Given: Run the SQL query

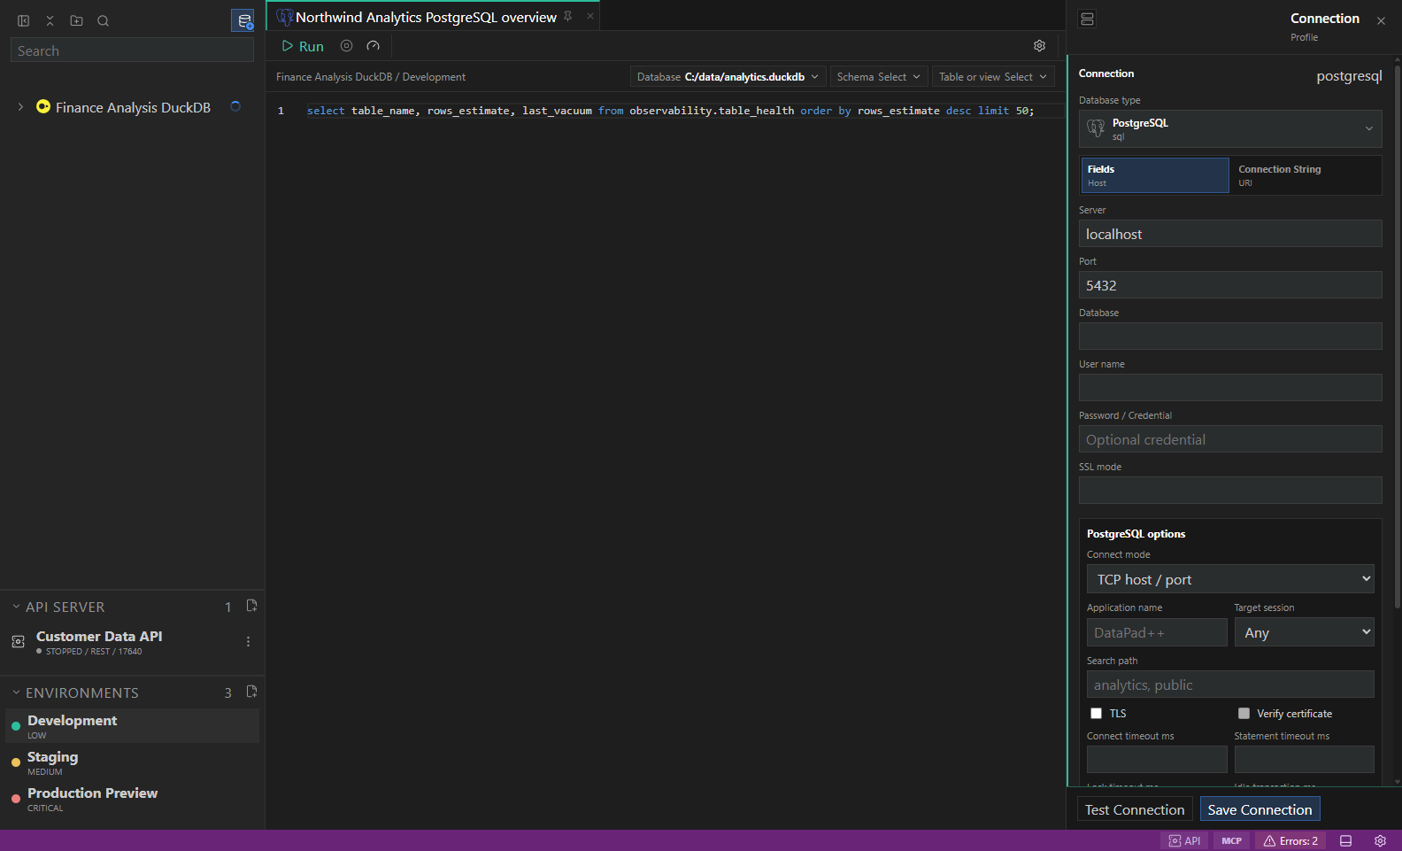Looking at the screenshot, I should [303, 46].
